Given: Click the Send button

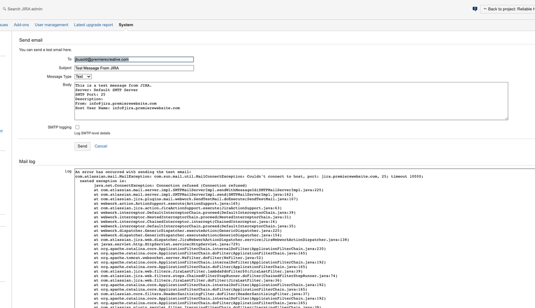Looking at the screenshot, I should tap(82, 146).
